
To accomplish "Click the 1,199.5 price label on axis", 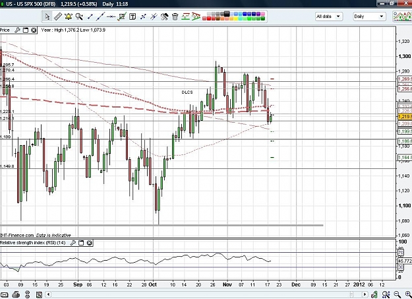I will point(405,131).
